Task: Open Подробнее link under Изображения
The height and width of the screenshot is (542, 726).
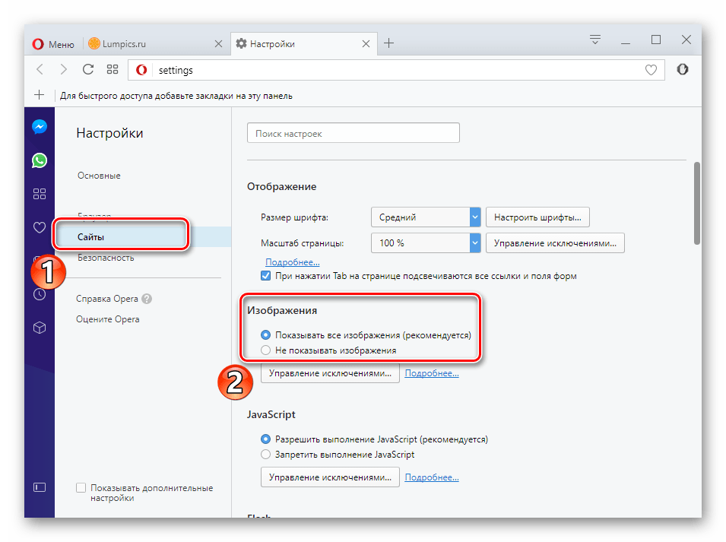Action: pos(432,373)
